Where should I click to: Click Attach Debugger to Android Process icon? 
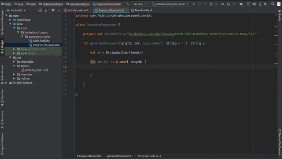click(228, 4)
